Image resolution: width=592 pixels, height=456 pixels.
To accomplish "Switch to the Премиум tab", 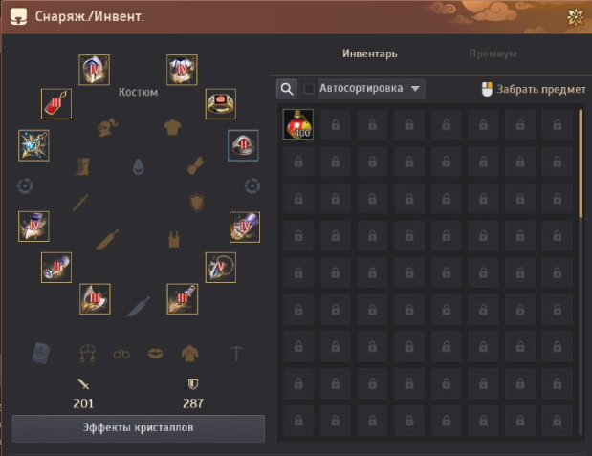I will pyautogui.click(x=493, y=54).
